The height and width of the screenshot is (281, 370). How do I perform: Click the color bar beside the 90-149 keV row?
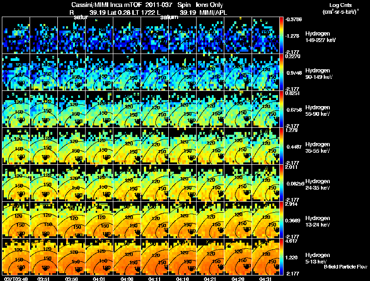281,72
